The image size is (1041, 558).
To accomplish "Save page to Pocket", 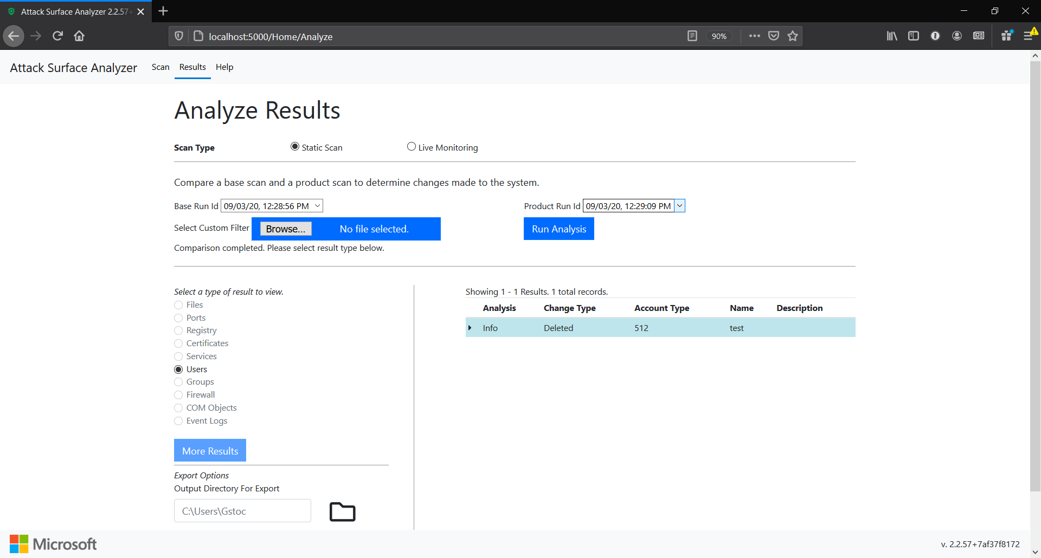I will pos(774,36).
